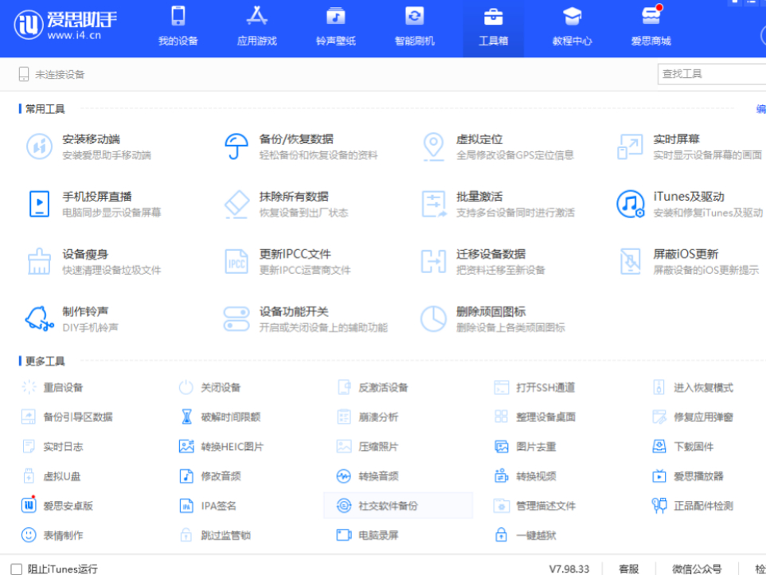Focus the 查找工具 search field
The height and width of the screenshot is (575, 766).
pyautogui.click(x=711, y=74)
